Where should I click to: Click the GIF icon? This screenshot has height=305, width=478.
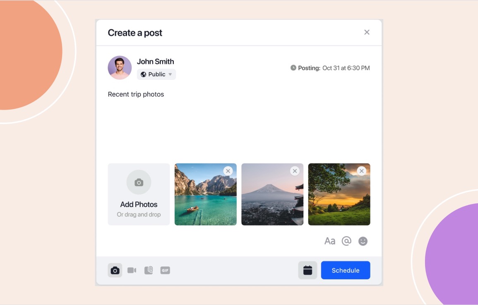tap(165, 270)
